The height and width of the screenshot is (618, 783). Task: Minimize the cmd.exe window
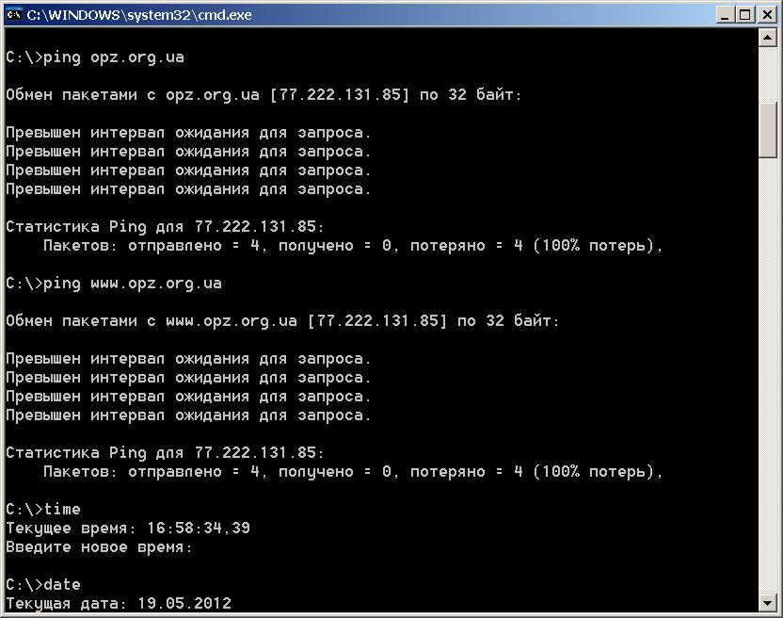726,15
